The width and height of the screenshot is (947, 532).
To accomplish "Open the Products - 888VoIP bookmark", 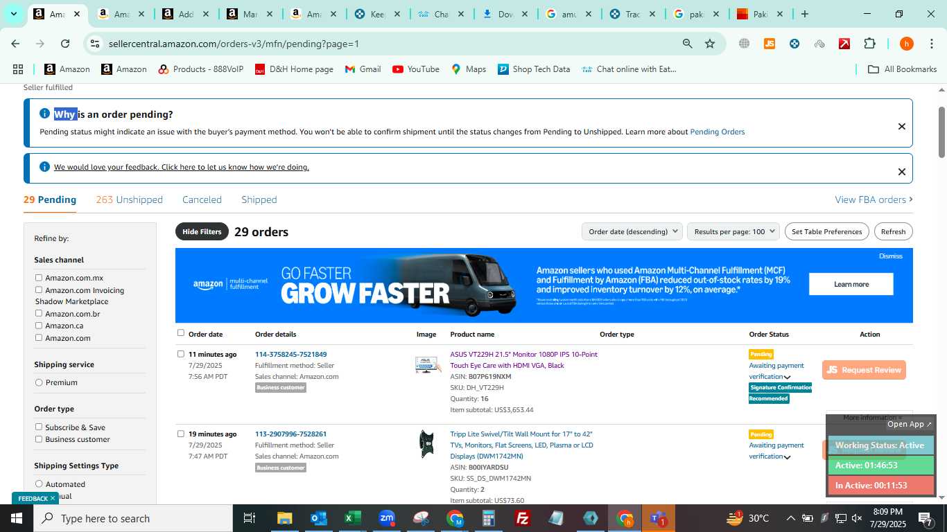I will click(x=200, y=69).
